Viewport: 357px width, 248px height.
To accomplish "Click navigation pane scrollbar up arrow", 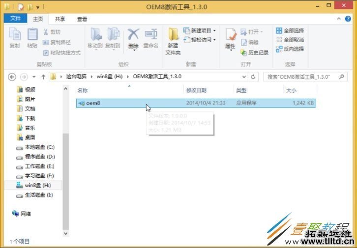I will point(66,89).
